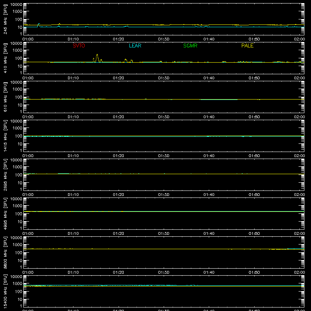Select the 15400 MHz [SFU] axis title
311x311 pixels.
5,291
